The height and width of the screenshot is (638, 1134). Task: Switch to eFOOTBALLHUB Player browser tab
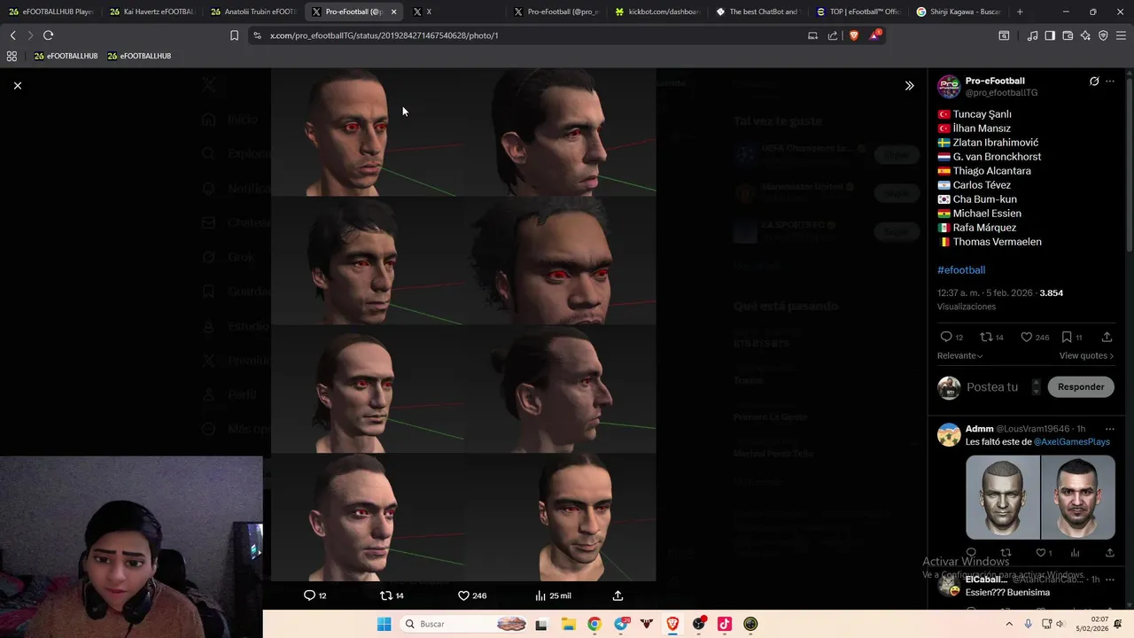pyautogui.click(x=50, y=12)
